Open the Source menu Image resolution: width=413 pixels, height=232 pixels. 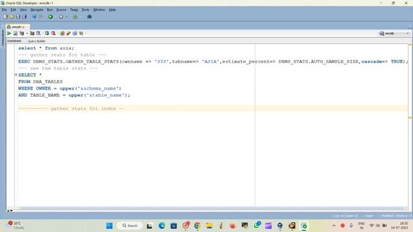[x=61, y=10]
